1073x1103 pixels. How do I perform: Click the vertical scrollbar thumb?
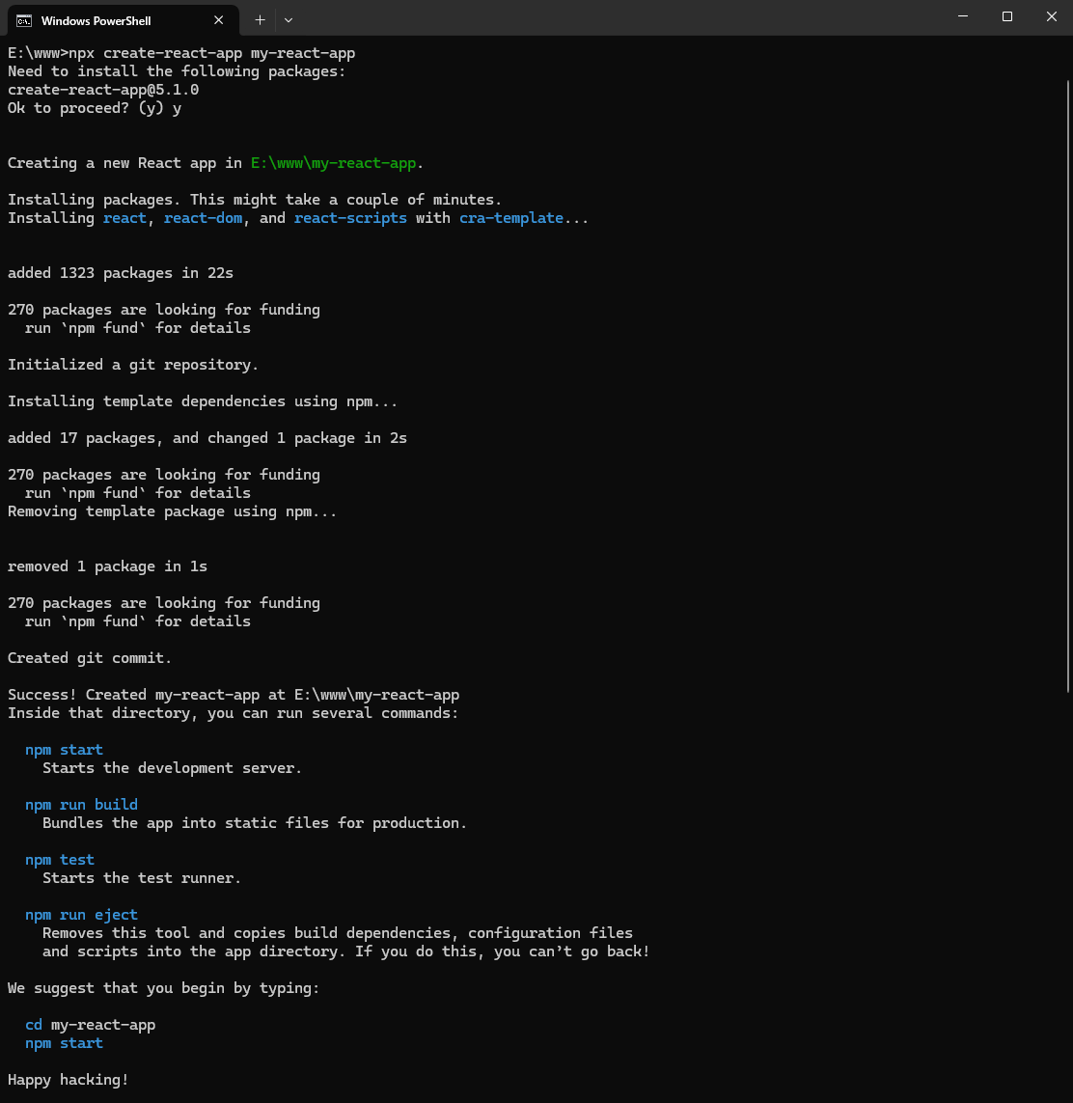tap(1067, 387)
